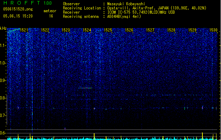
Task: Click the 1521 time marker
Action: click(x=24, y=30)
